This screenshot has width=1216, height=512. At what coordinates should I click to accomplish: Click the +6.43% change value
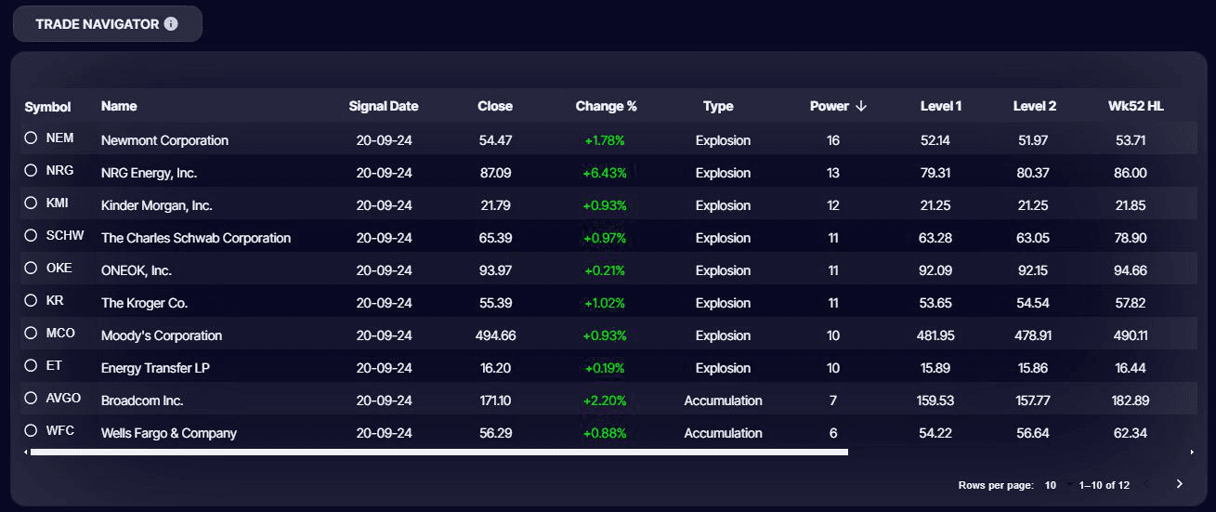point(605,173)
